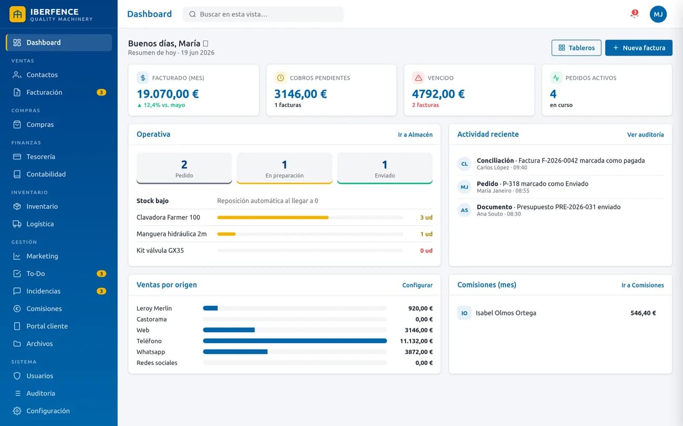The width and height of the screenshot is (683, 426).
Task: Click the Compras wallet icon
Action: coord(17,125)
